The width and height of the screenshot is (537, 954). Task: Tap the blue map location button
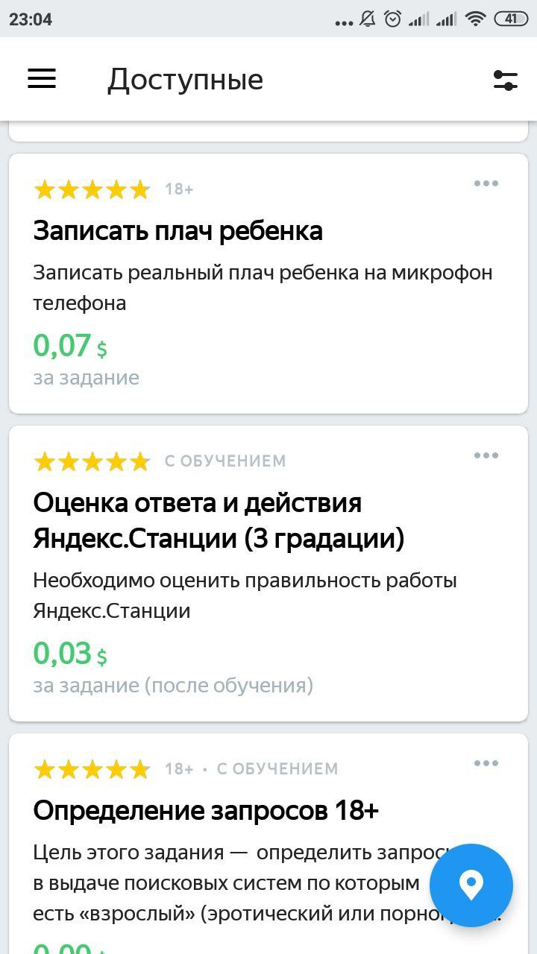point(471,885)
